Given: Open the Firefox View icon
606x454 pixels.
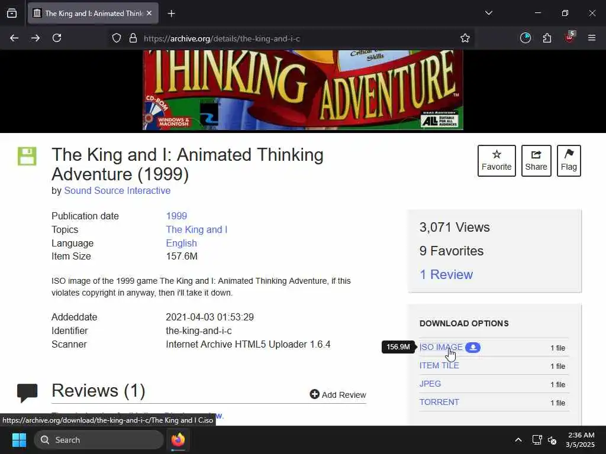Looking at the screenshot, I should (12, 13).
